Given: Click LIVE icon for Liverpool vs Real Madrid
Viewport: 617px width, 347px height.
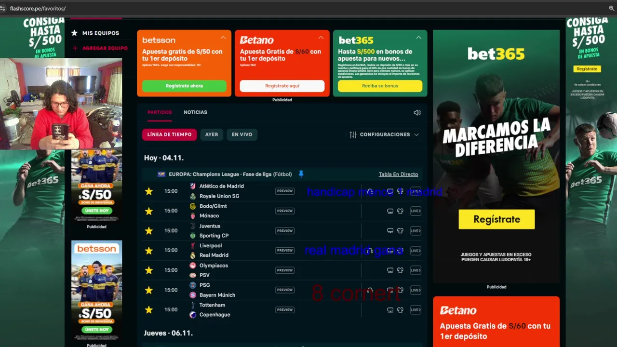Looking at the screenshot, I should point(416,251).
